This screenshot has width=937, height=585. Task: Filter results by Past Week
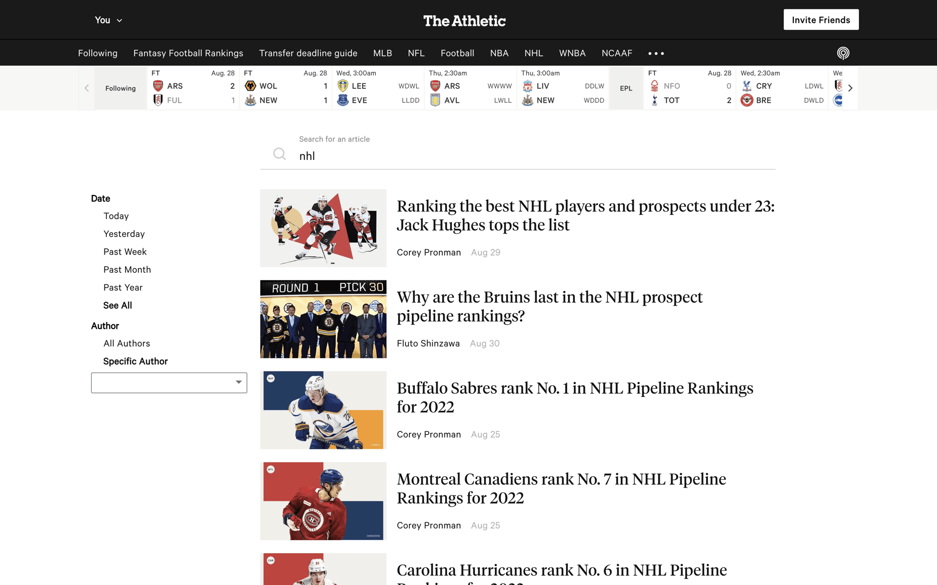tap(125, 252)
